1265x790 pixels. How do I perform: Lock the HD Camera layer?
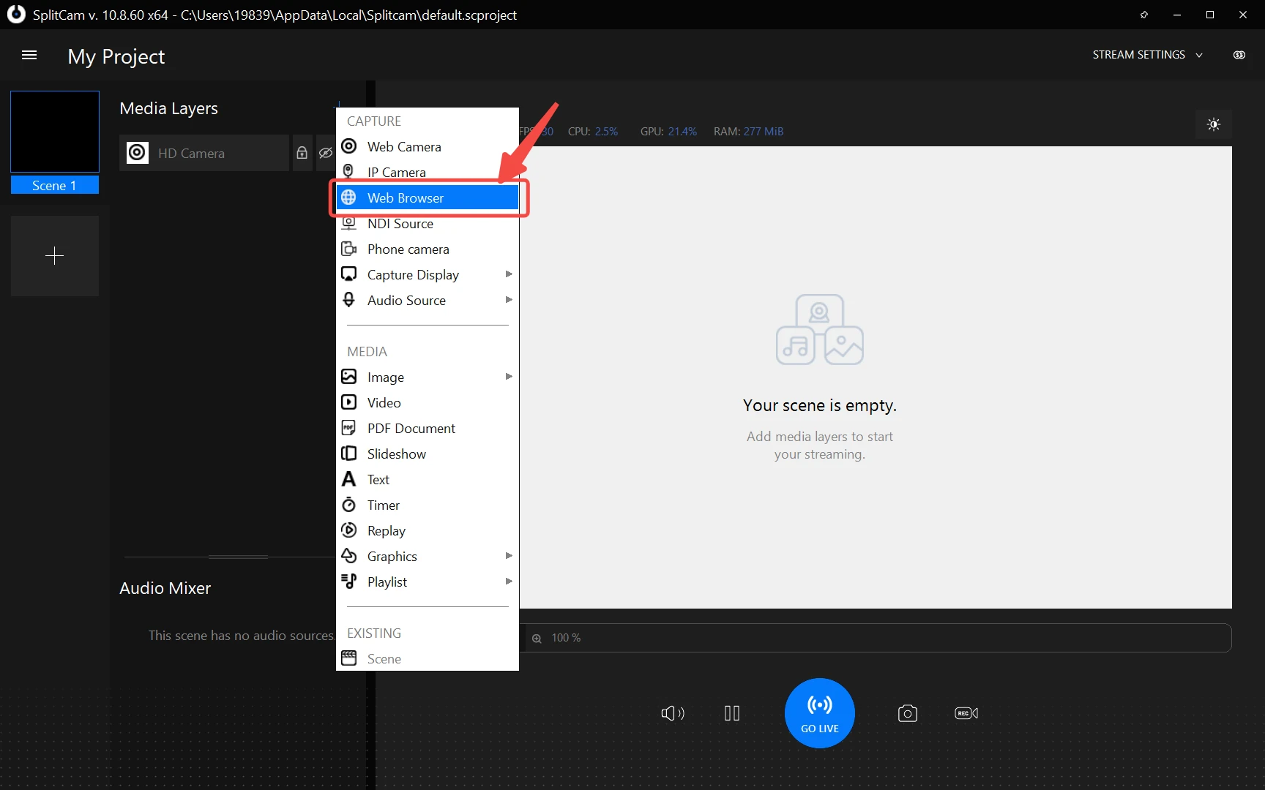coord(302,153)
